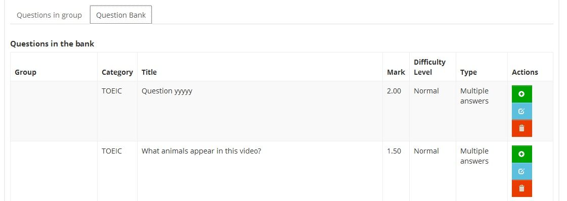Click the 2.00 mark value

[394, 91]
